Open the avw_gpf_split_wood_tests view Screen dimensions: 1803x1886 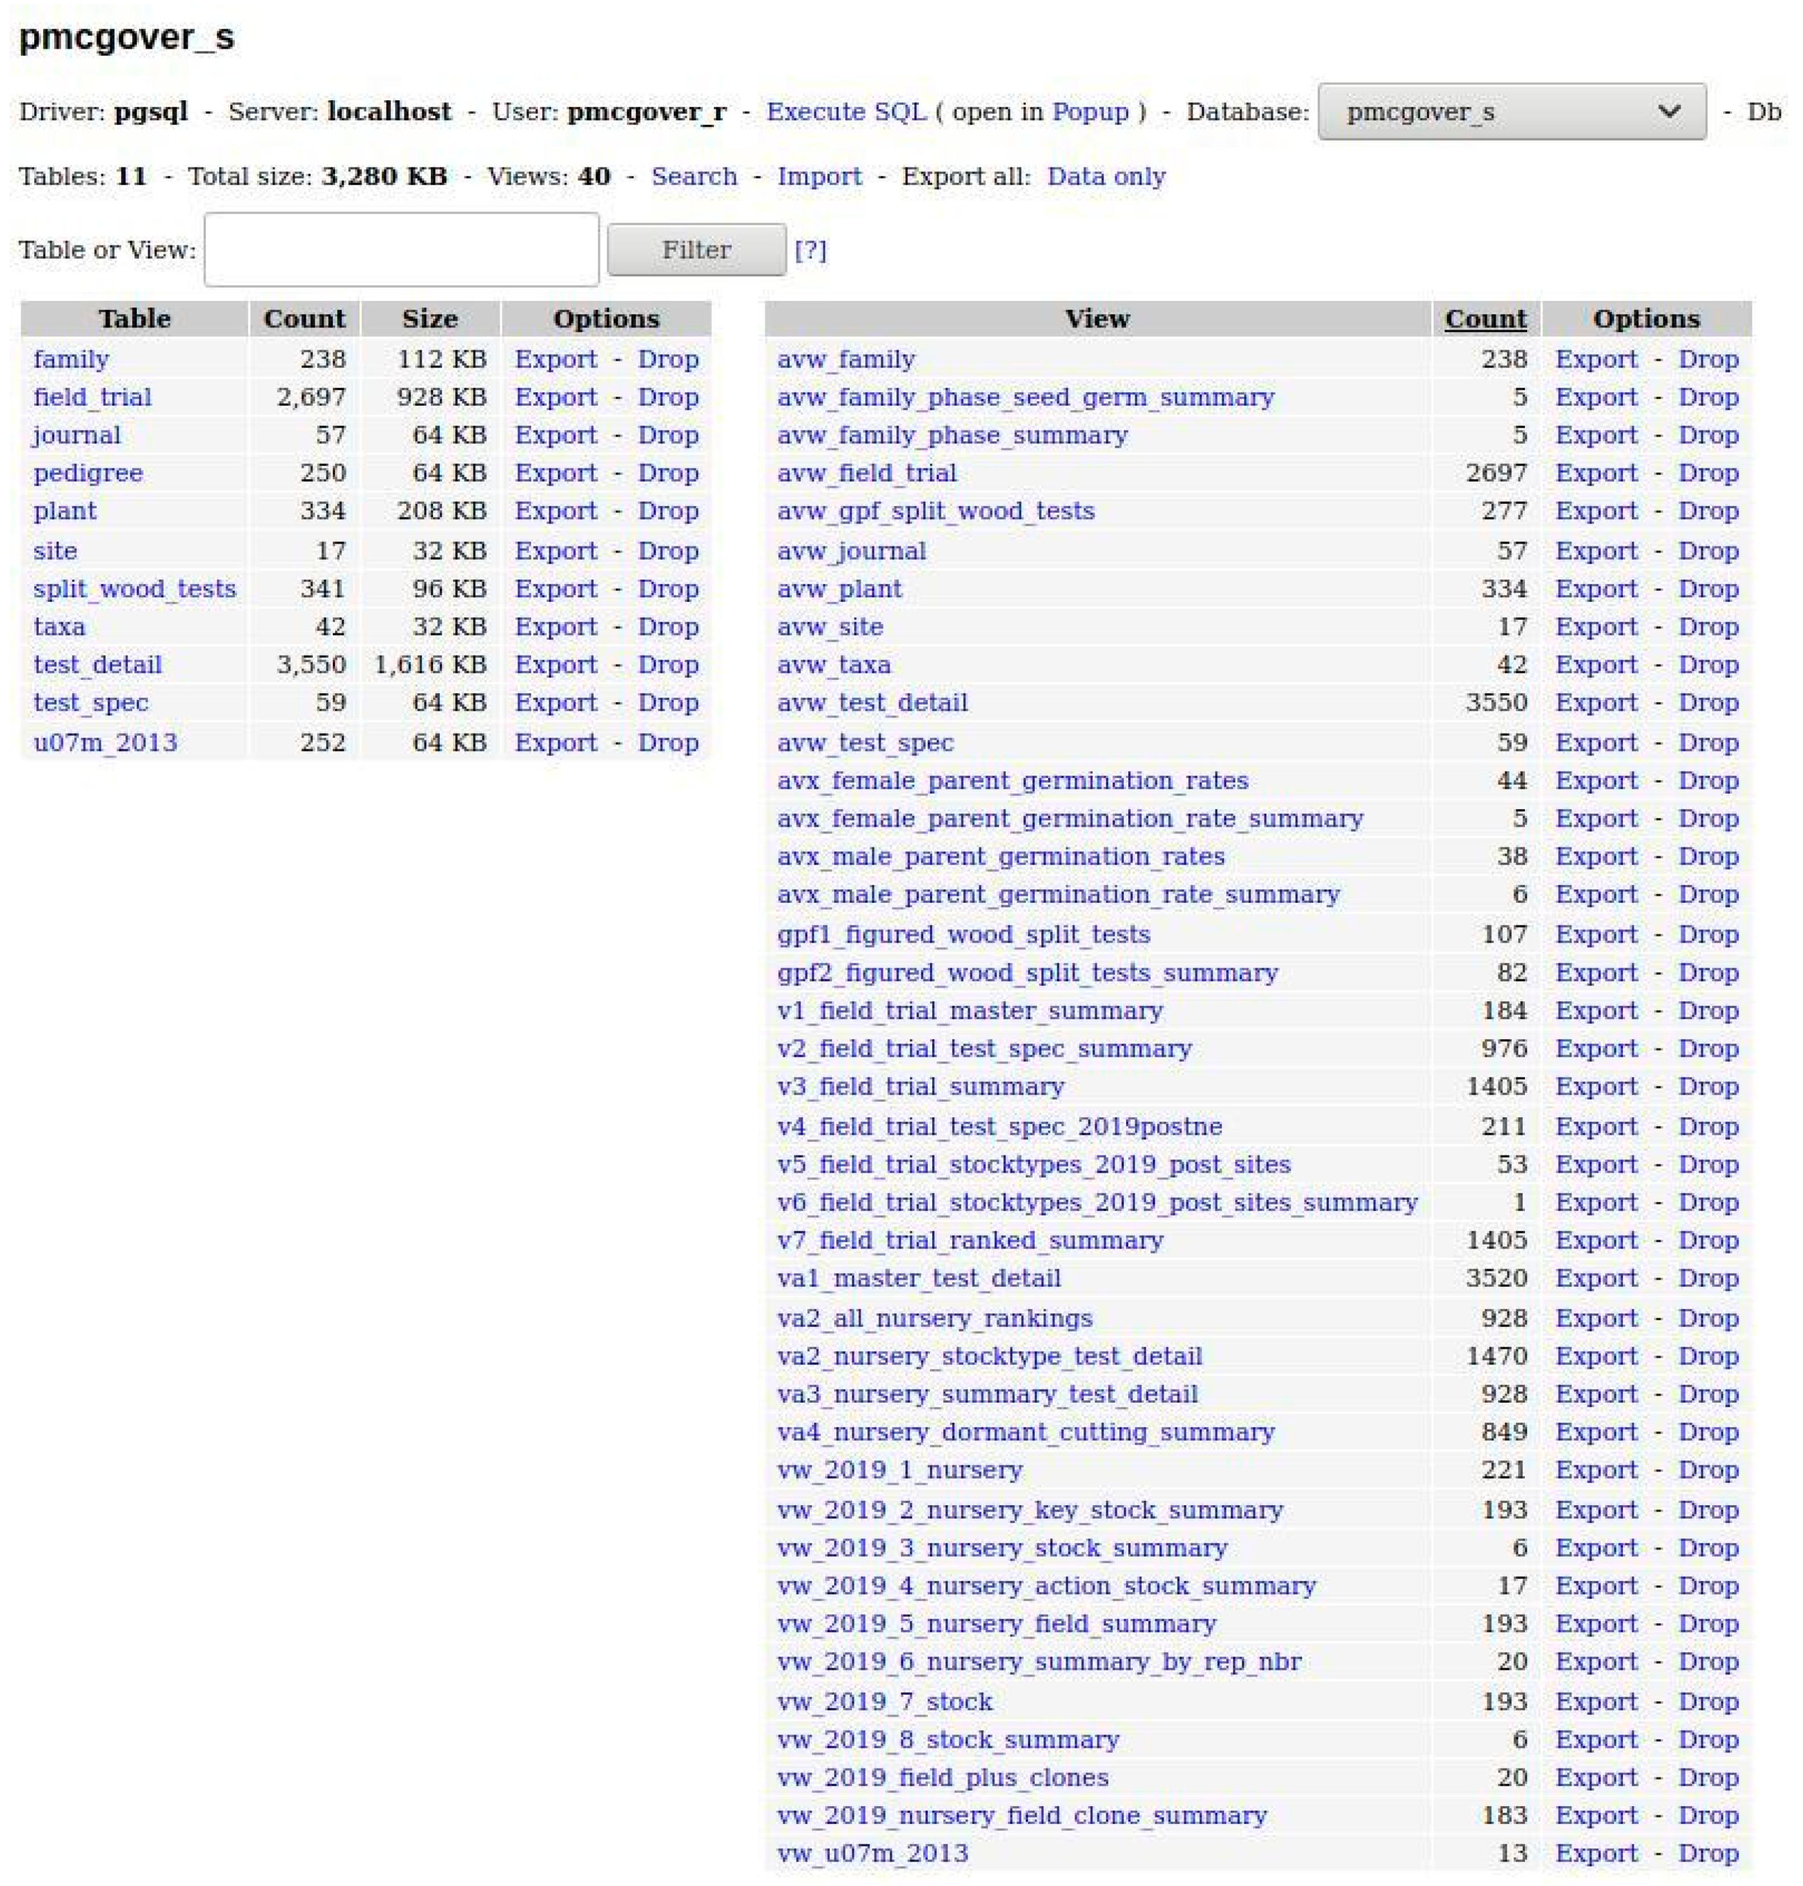click(x=935, y=511)
